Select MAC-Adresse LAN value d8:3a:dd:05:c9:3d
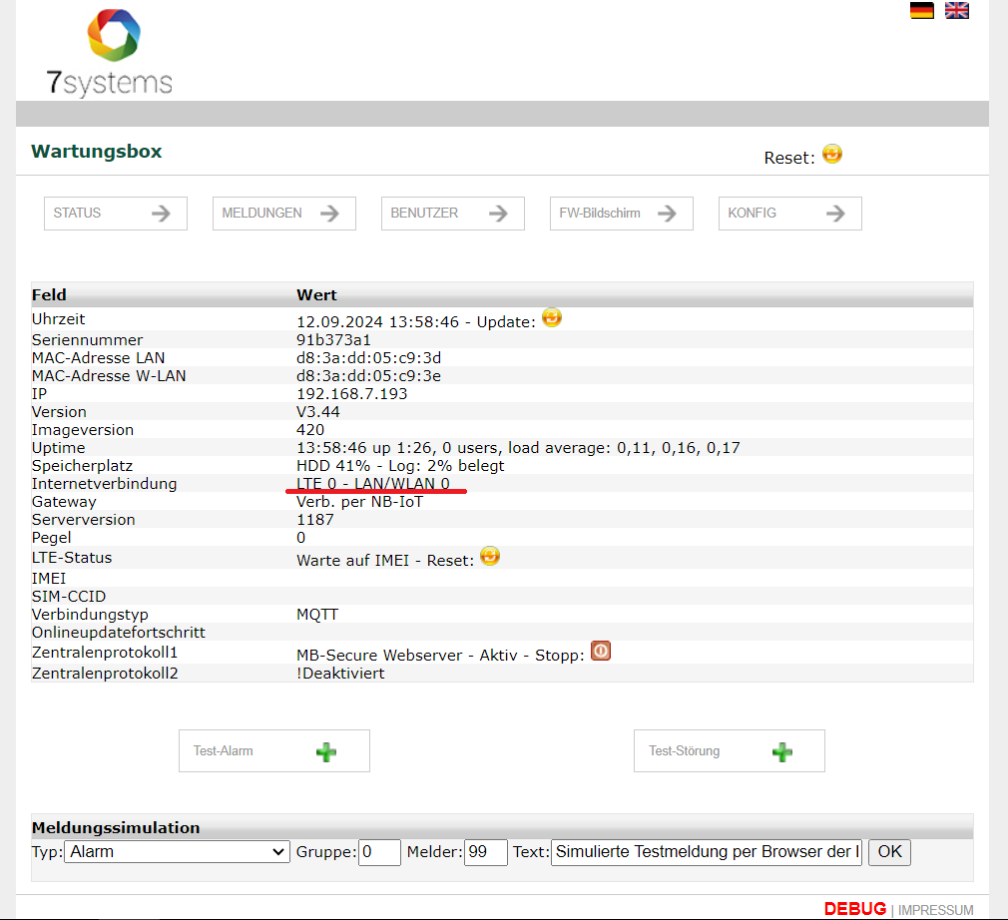This screenshot has height=920, width=1008. (368, 357)
